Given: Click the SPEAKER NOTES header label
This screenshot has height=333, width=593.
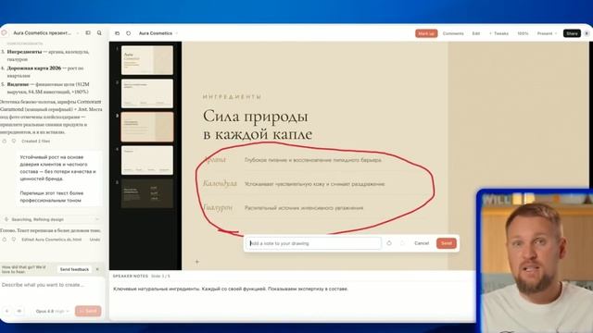Looking at the screenshot, I should [x=130, y=276].
